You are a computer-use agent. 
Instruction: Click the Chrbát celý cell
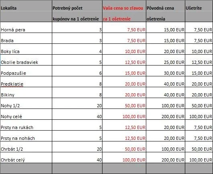click(26, 158)
